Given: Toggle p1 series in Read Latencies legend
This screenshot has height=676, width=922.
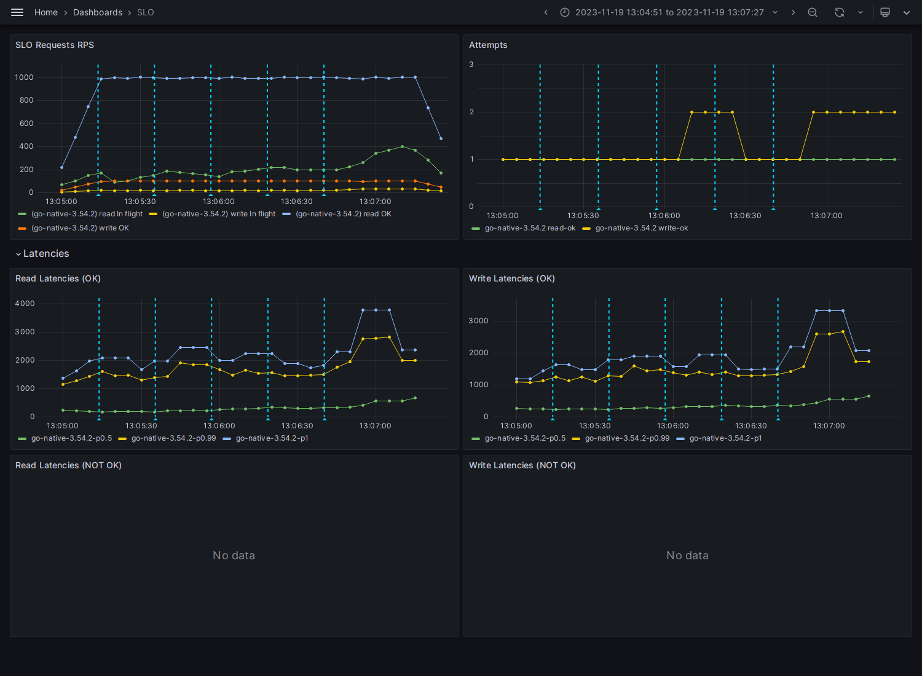Looking at the screenshot, I should pos(272,438).
